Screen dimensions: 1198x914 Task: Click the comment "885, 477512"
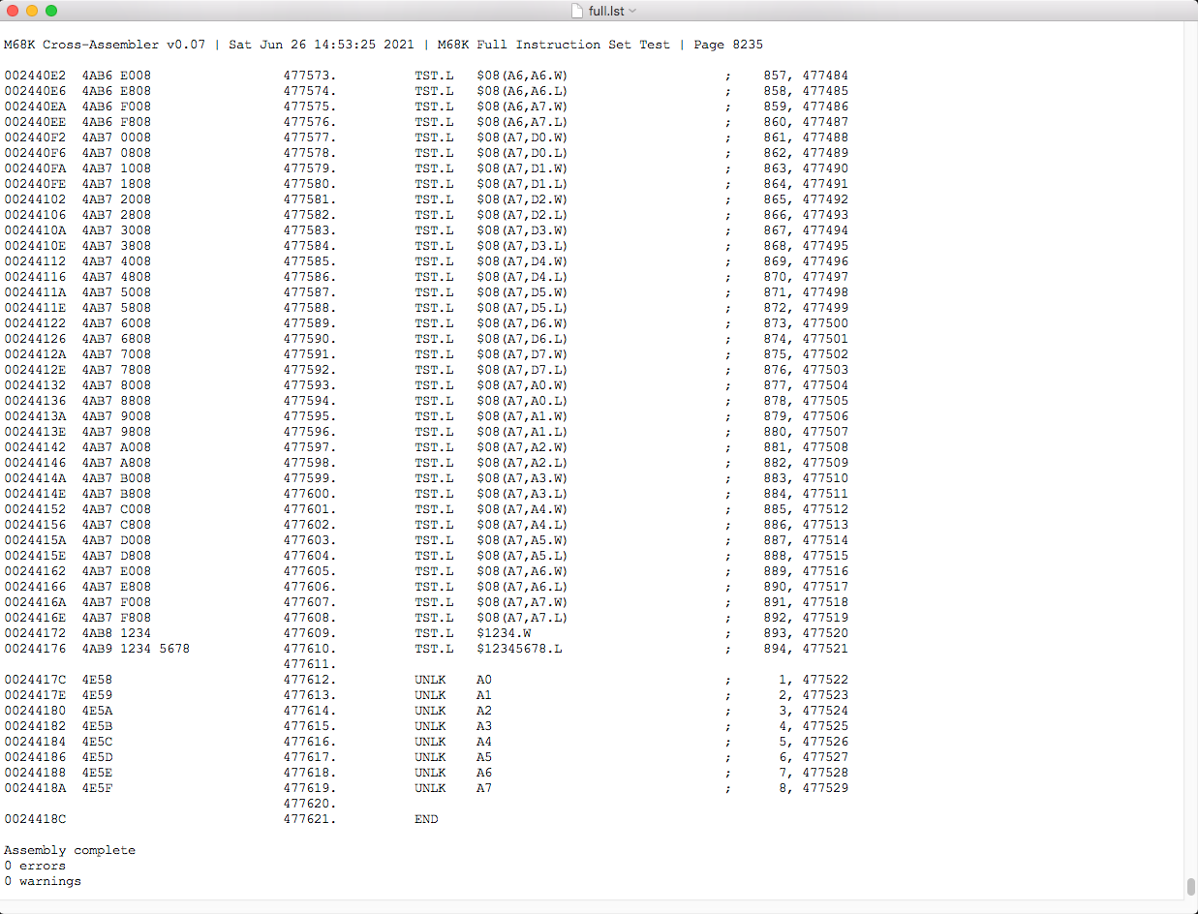tap(806, 509)
